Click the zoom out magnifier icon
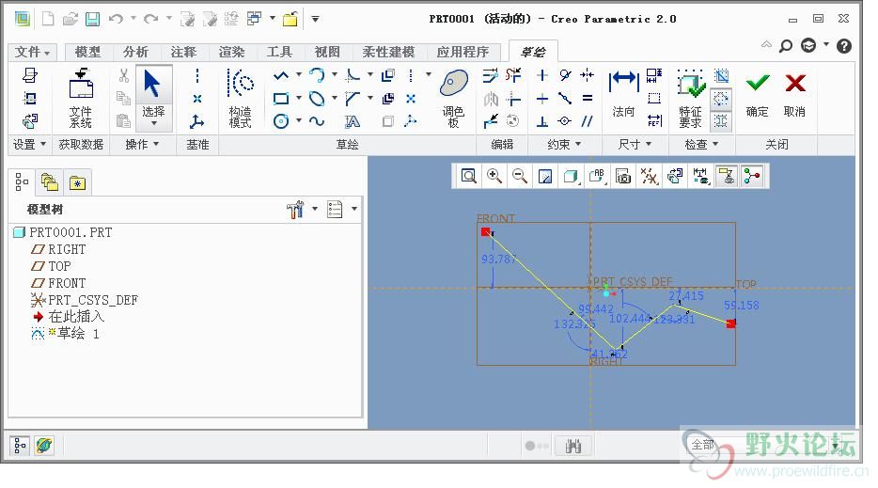The height and width of the screenshot is (488, 878). point(520,177)
